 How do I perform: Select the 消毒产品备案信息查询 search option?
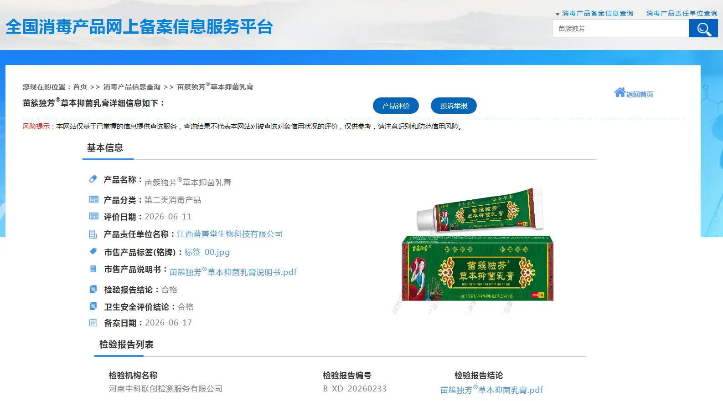(598, 13)
